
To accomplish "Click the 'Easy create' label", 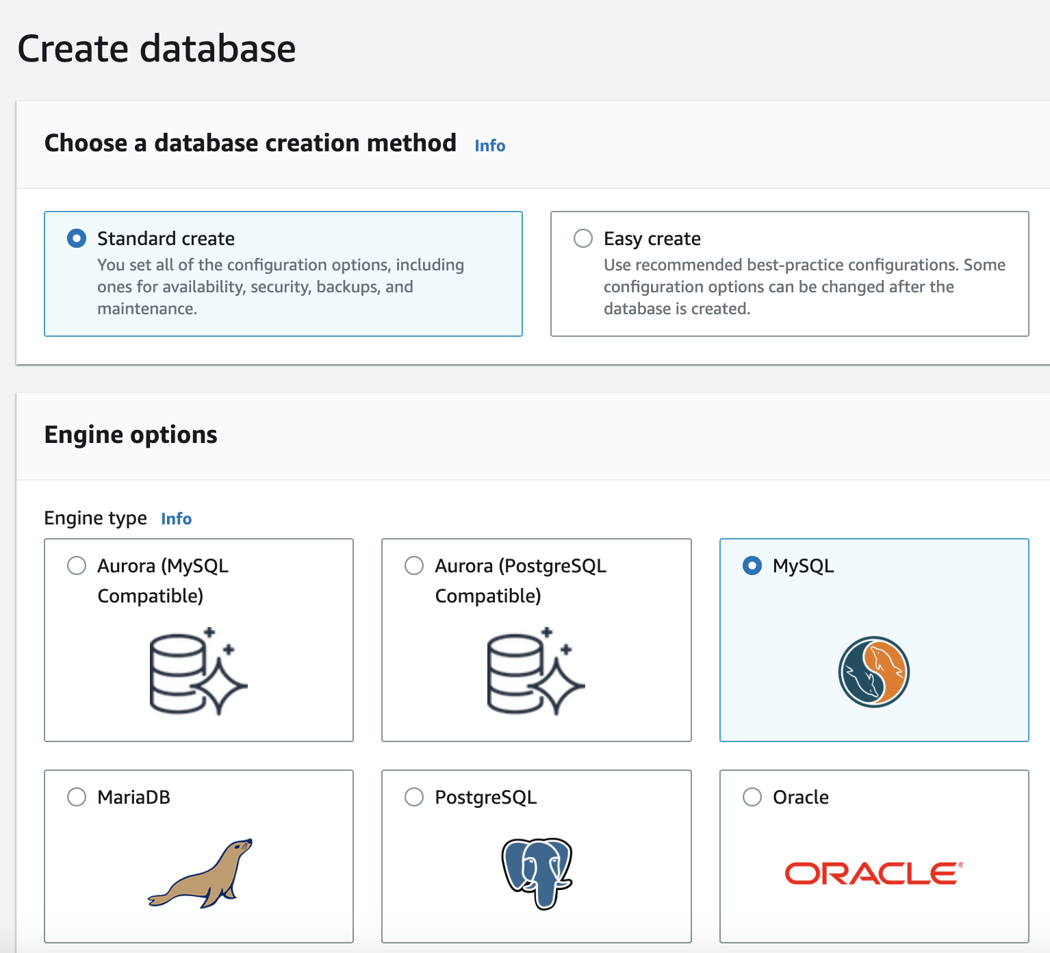I will pyautogui.click(x=652, y=238).
